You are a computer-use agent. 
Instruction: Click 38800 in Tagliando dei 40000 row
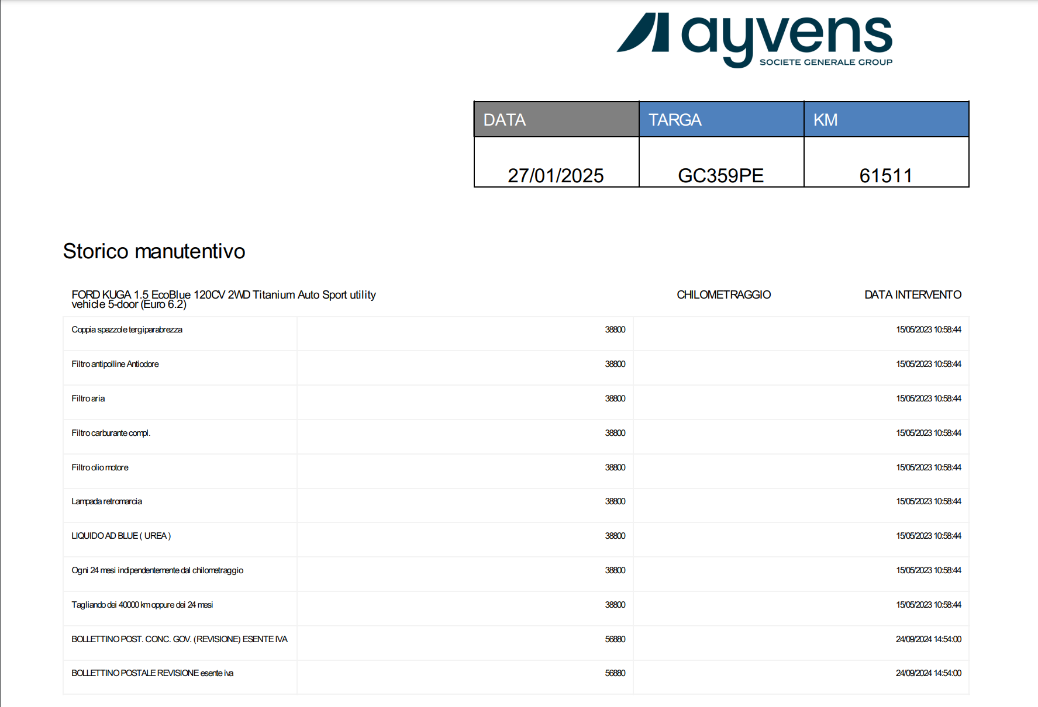coord(615,605)
